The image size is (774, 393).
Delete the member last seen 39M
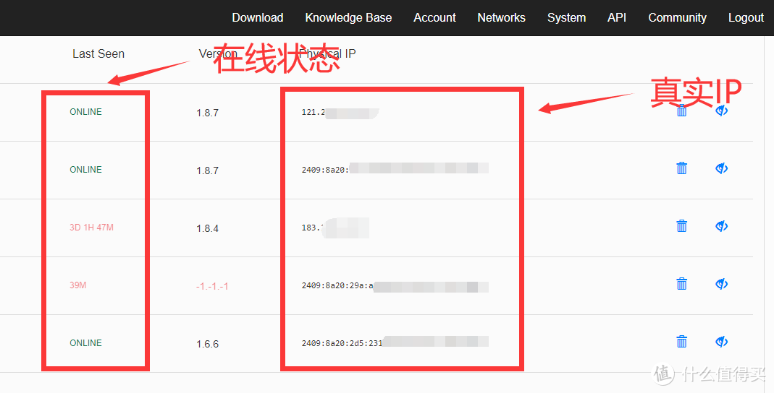tap(682, 284)
